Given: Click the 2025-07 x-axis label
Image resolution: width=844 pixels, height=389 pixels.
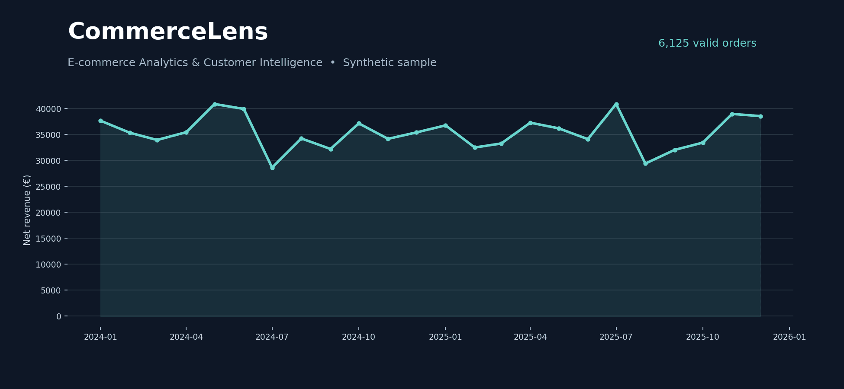Looking at the screenshot, I should click(616, 337).
